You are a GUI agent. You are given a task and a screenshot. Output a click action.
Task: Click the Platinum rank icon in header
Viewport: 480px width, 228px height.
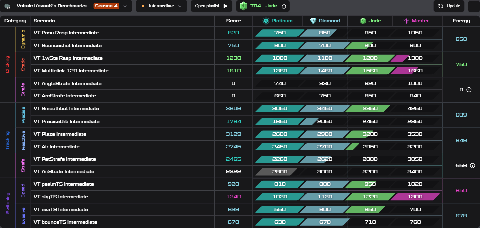click(x=266, y=21)
